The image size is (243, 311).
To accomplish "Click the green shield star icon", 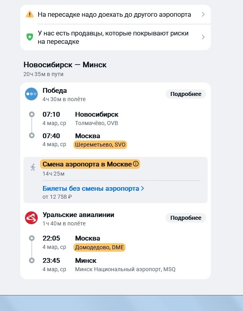I will click(x=30, y=37).
